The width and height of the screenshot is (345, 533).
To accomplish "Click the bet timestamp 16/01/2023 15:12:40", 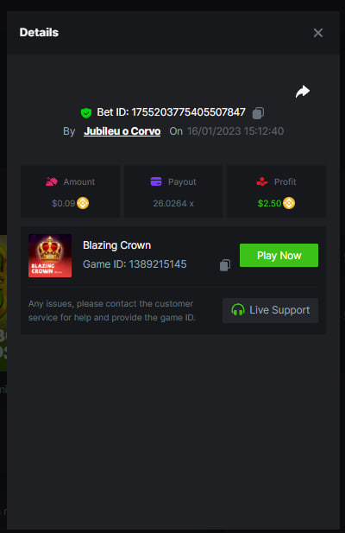I will point(235,131).
